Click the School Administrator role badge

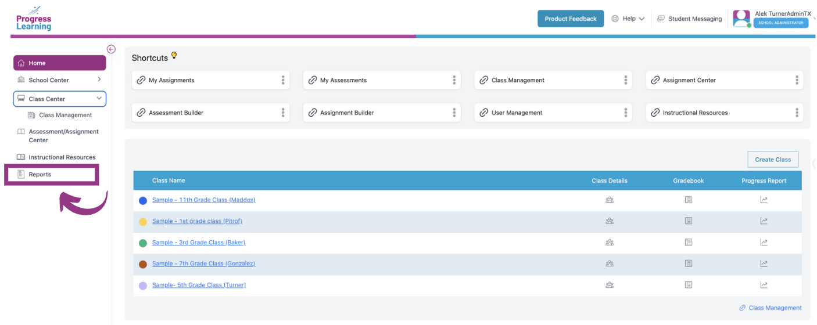(x=781, y=23)
